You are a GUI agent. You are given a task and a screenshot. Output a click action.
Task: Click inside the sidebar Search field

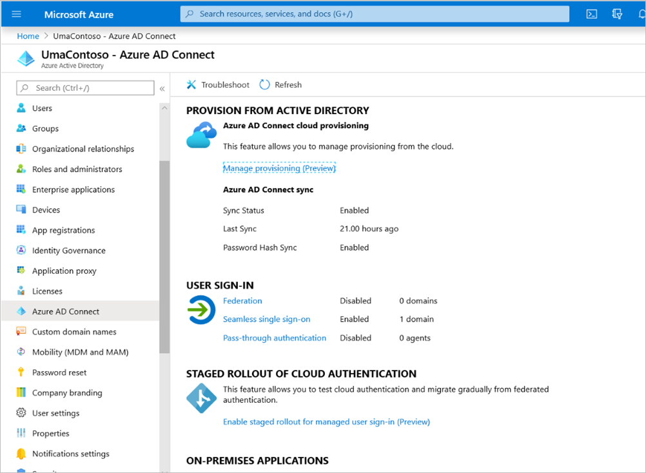coord(84,88)
